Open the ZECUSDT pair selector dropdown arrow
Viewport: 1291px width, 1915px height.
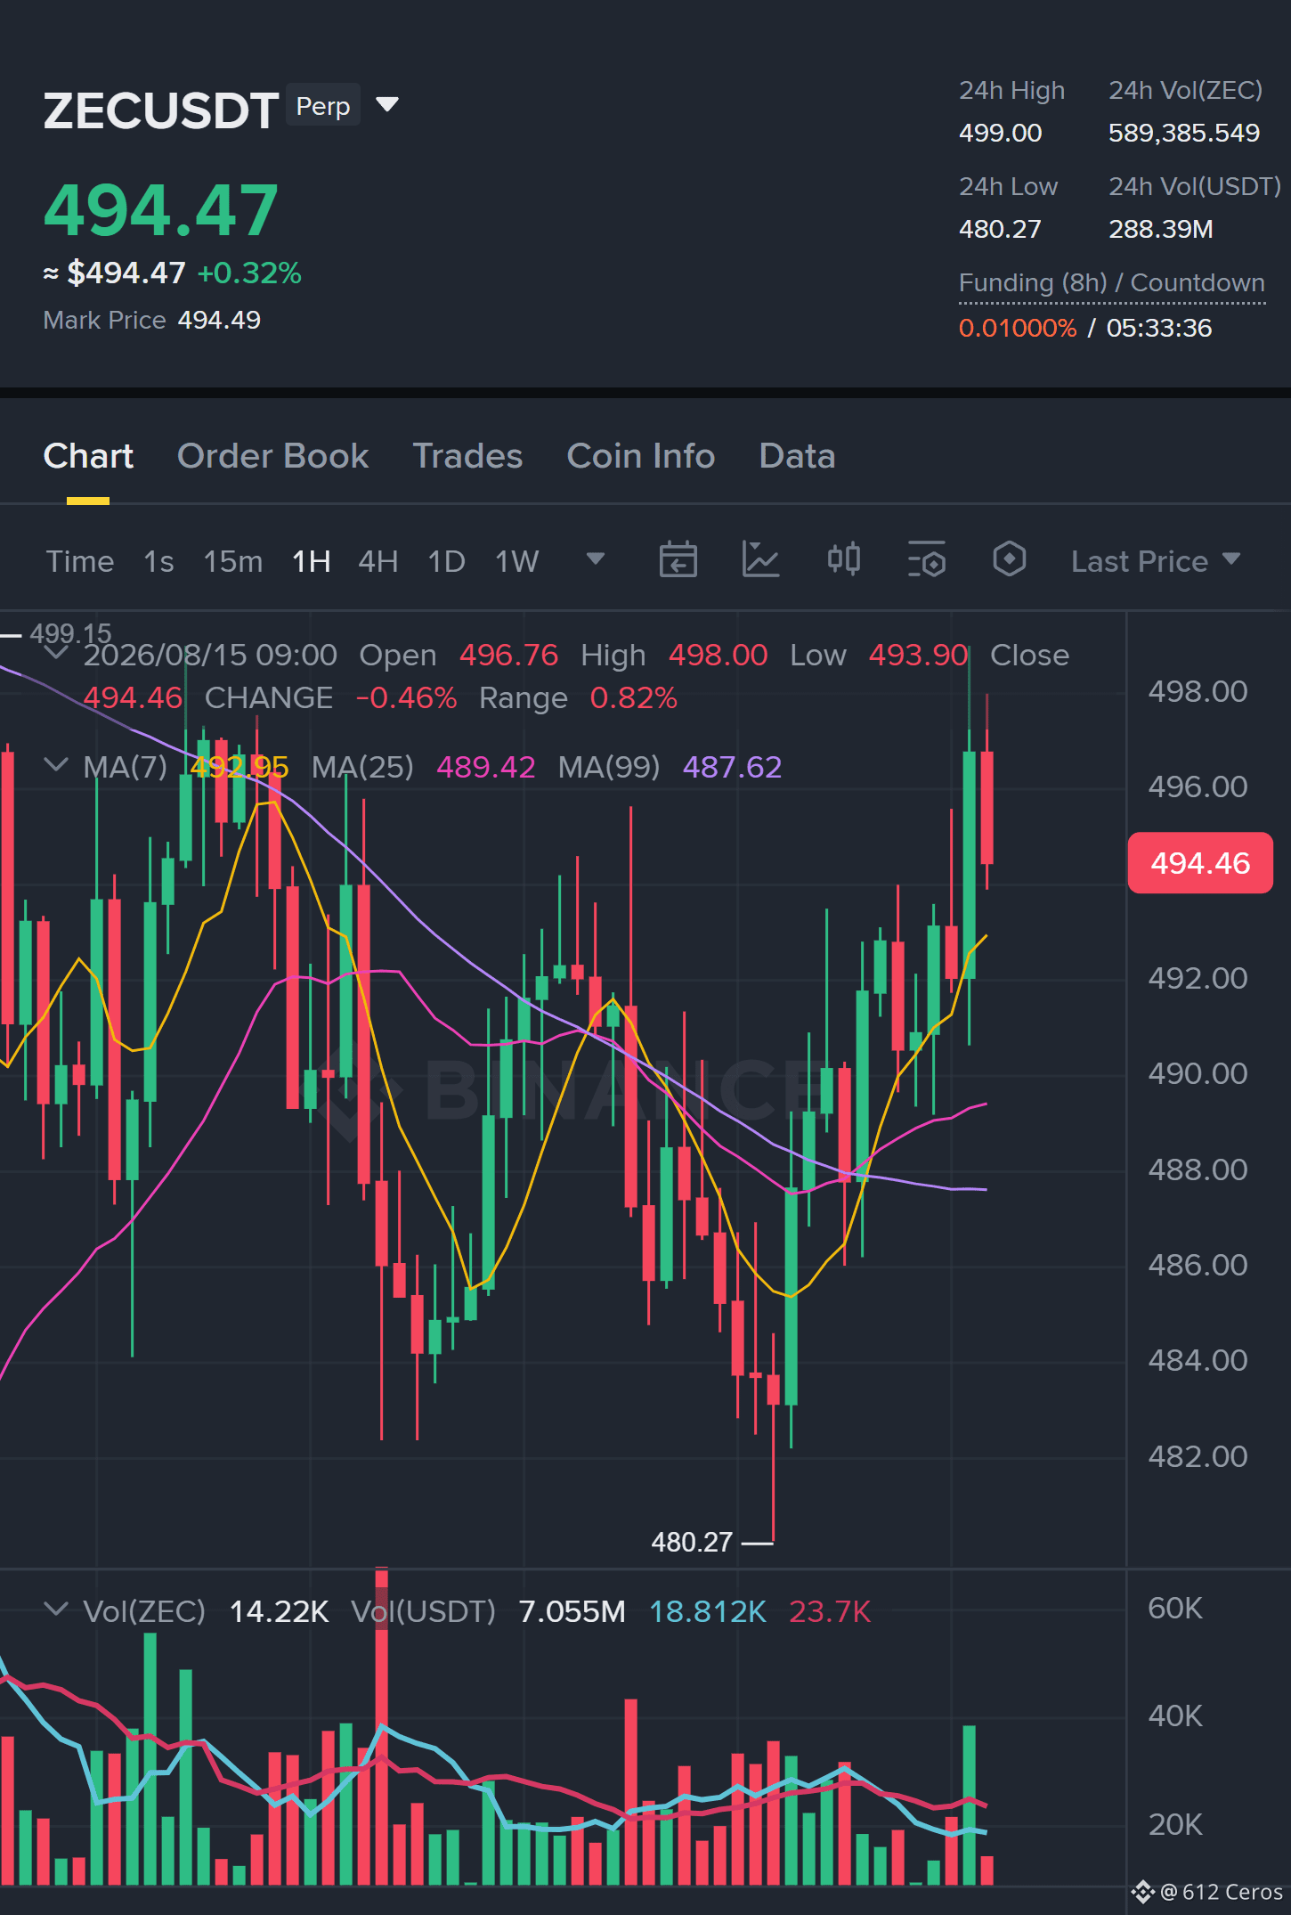(386, 105)
